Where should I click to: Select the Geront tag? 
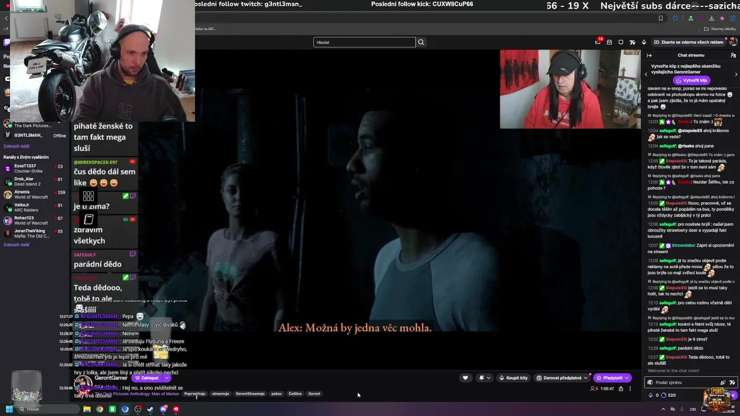314,393
